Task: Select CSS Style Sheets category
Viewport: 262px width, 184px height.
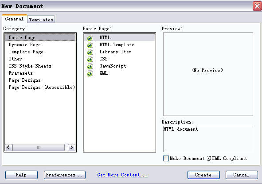Action: point(30,66)
